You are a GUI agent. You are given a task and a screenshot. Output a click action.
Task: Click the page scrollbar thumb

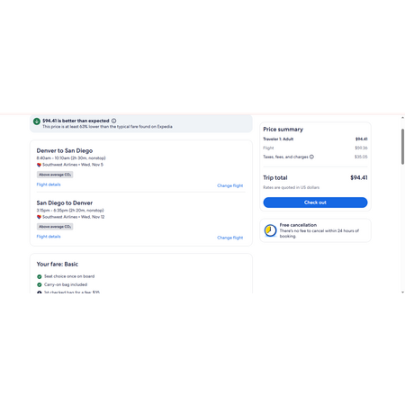(x=402, y=147)
